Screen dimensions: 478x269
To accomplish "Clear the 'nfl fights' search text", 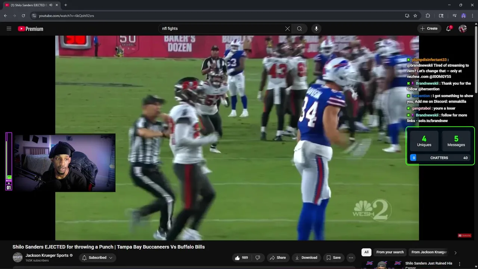I will click(x=288, y=28).
